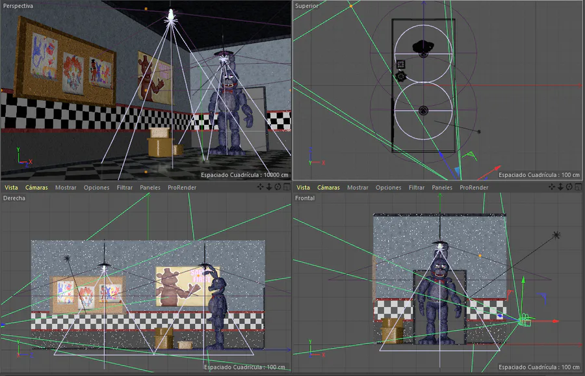585x376 pixels.
Task: Open the Vista menu of the Derecha viewport
Action: point(11,187)
